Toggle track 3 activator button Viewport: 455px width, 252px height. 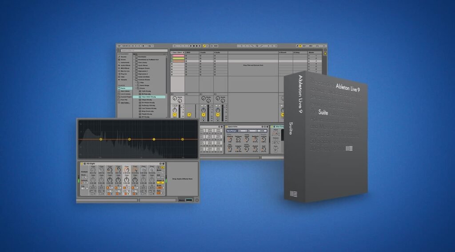click(204, 115)
